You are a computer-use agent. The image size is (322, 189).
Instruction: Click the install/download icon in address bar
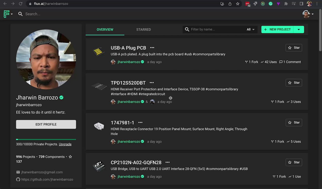coord(222,4)
